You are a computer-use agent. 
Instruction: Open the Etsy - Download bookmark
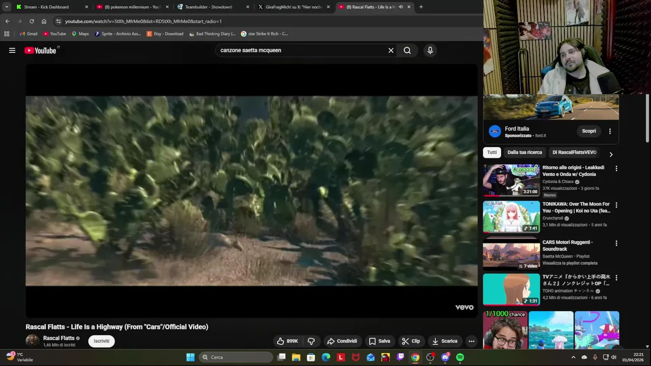(x=165, y=34)
